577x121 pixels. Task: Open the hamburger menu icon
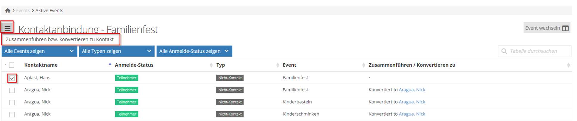point(7,29)
